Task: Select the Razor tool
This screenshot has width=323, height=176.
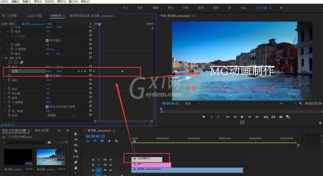Action: [x=76, y=151]
